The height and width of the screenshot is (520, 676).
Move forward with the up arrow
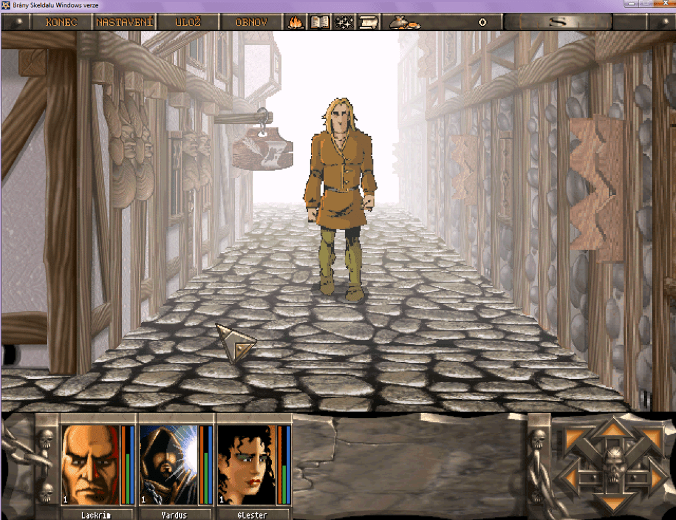(x=612, y=428)
